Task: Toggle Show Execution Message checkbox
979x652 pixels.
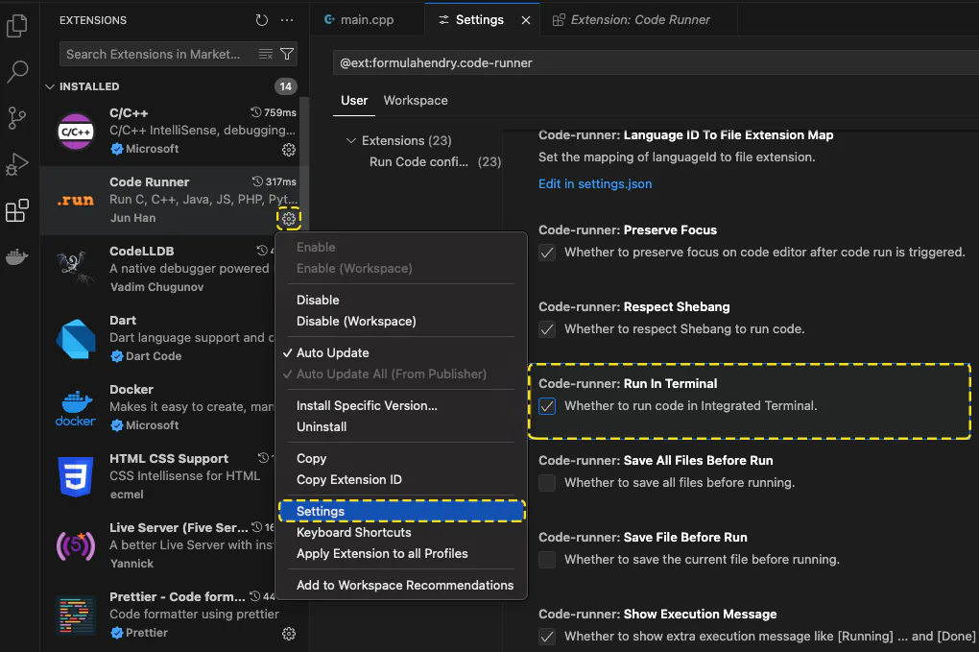Action: (547, 637)
